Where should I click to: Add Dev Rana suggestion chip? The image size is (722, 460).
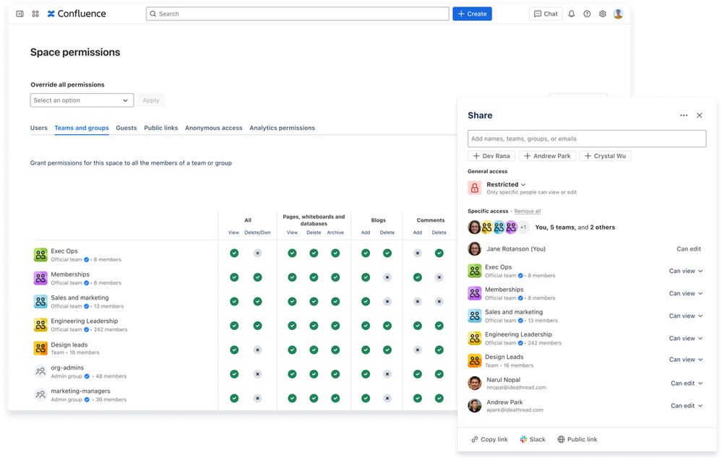point(491,156)
